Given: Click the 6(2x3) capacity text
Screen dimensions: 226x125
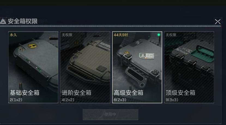Looking at the screenshot, I should pos(120,100).
